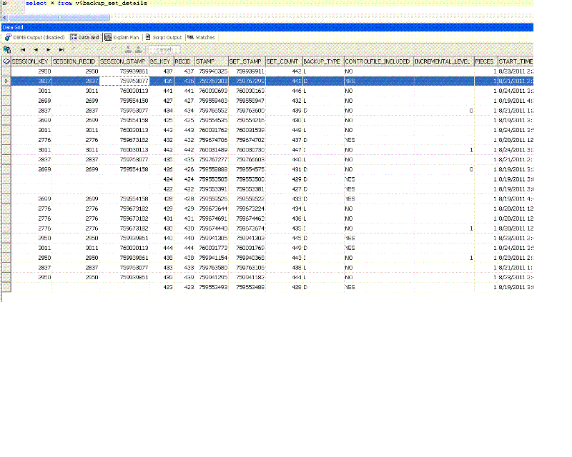Open the DBMS Output (disabled) tab
Image resolution: width=572 pixels, height=457 pixels.
[x=34, y=37]
